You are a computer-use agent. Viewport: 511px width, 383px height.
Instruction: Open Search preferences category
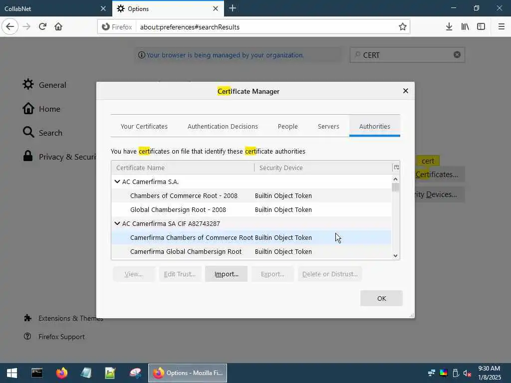tap(42, 133)
